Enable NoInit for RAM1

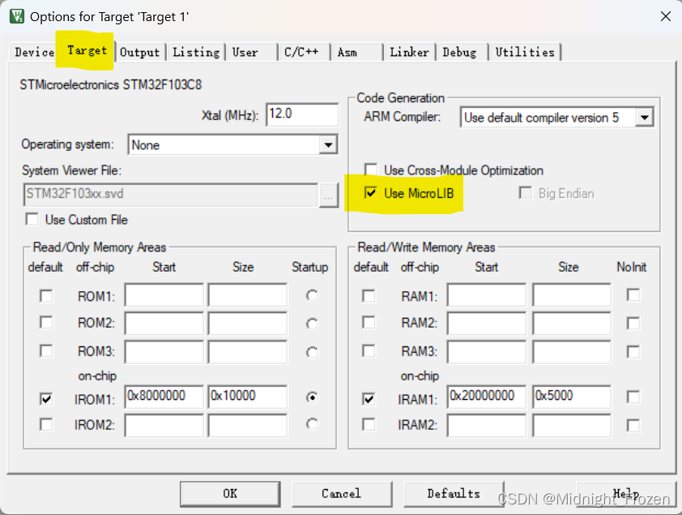click(633, 294)
